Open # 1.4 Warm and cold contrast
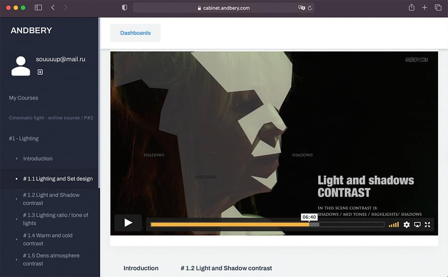This screenshot has width=448, height=277. [48, 239]
